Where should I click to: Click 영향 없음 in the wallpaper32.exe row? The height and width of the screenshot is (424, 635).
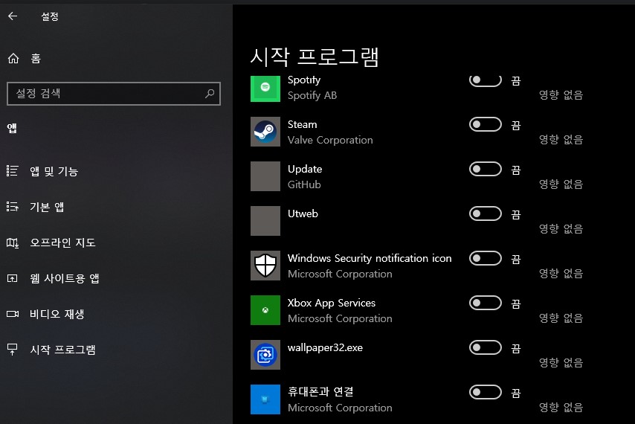coord(561,362)
